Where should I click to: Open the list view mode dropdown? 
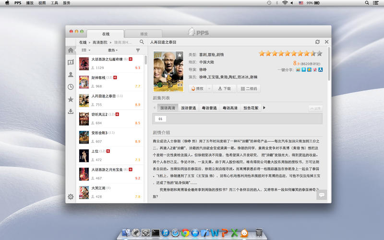[x=86, y=50]
